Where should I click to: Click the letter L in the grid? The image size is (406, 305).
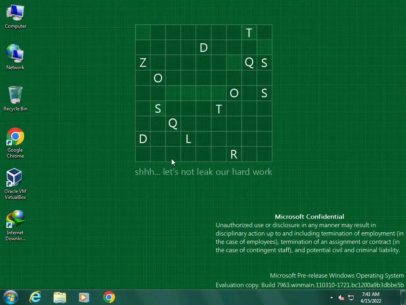(188, 139)
